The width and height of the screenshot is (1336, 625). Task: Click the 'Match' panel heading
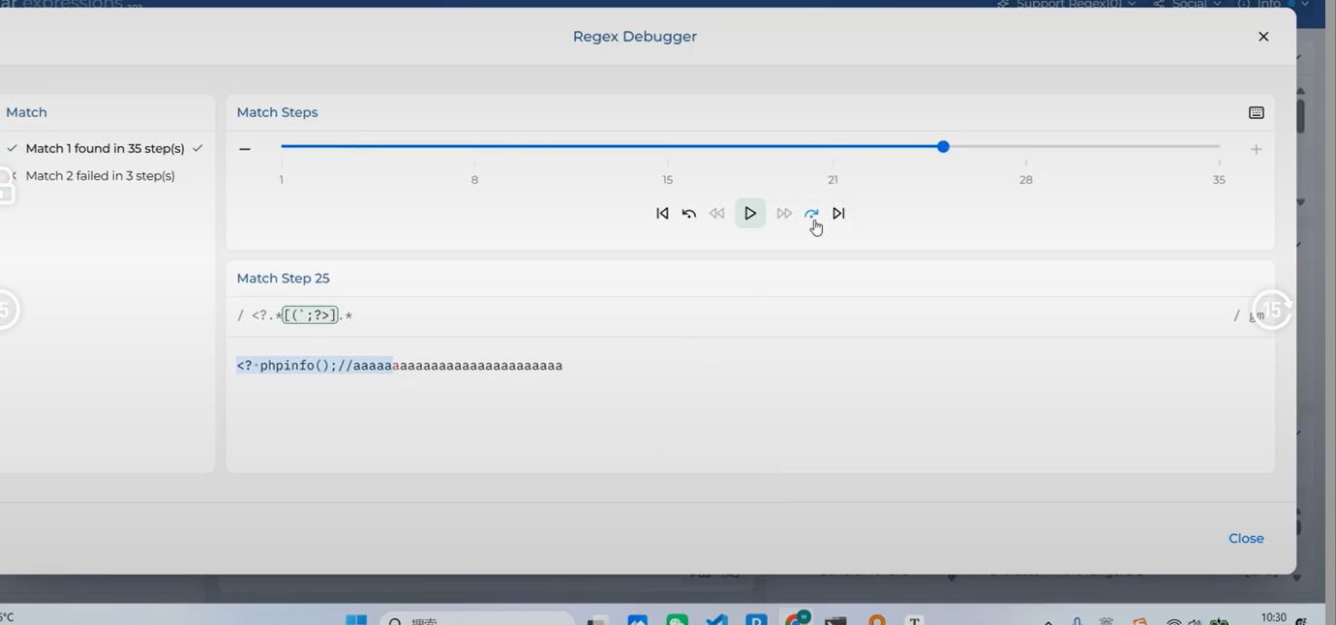[26, 112]
